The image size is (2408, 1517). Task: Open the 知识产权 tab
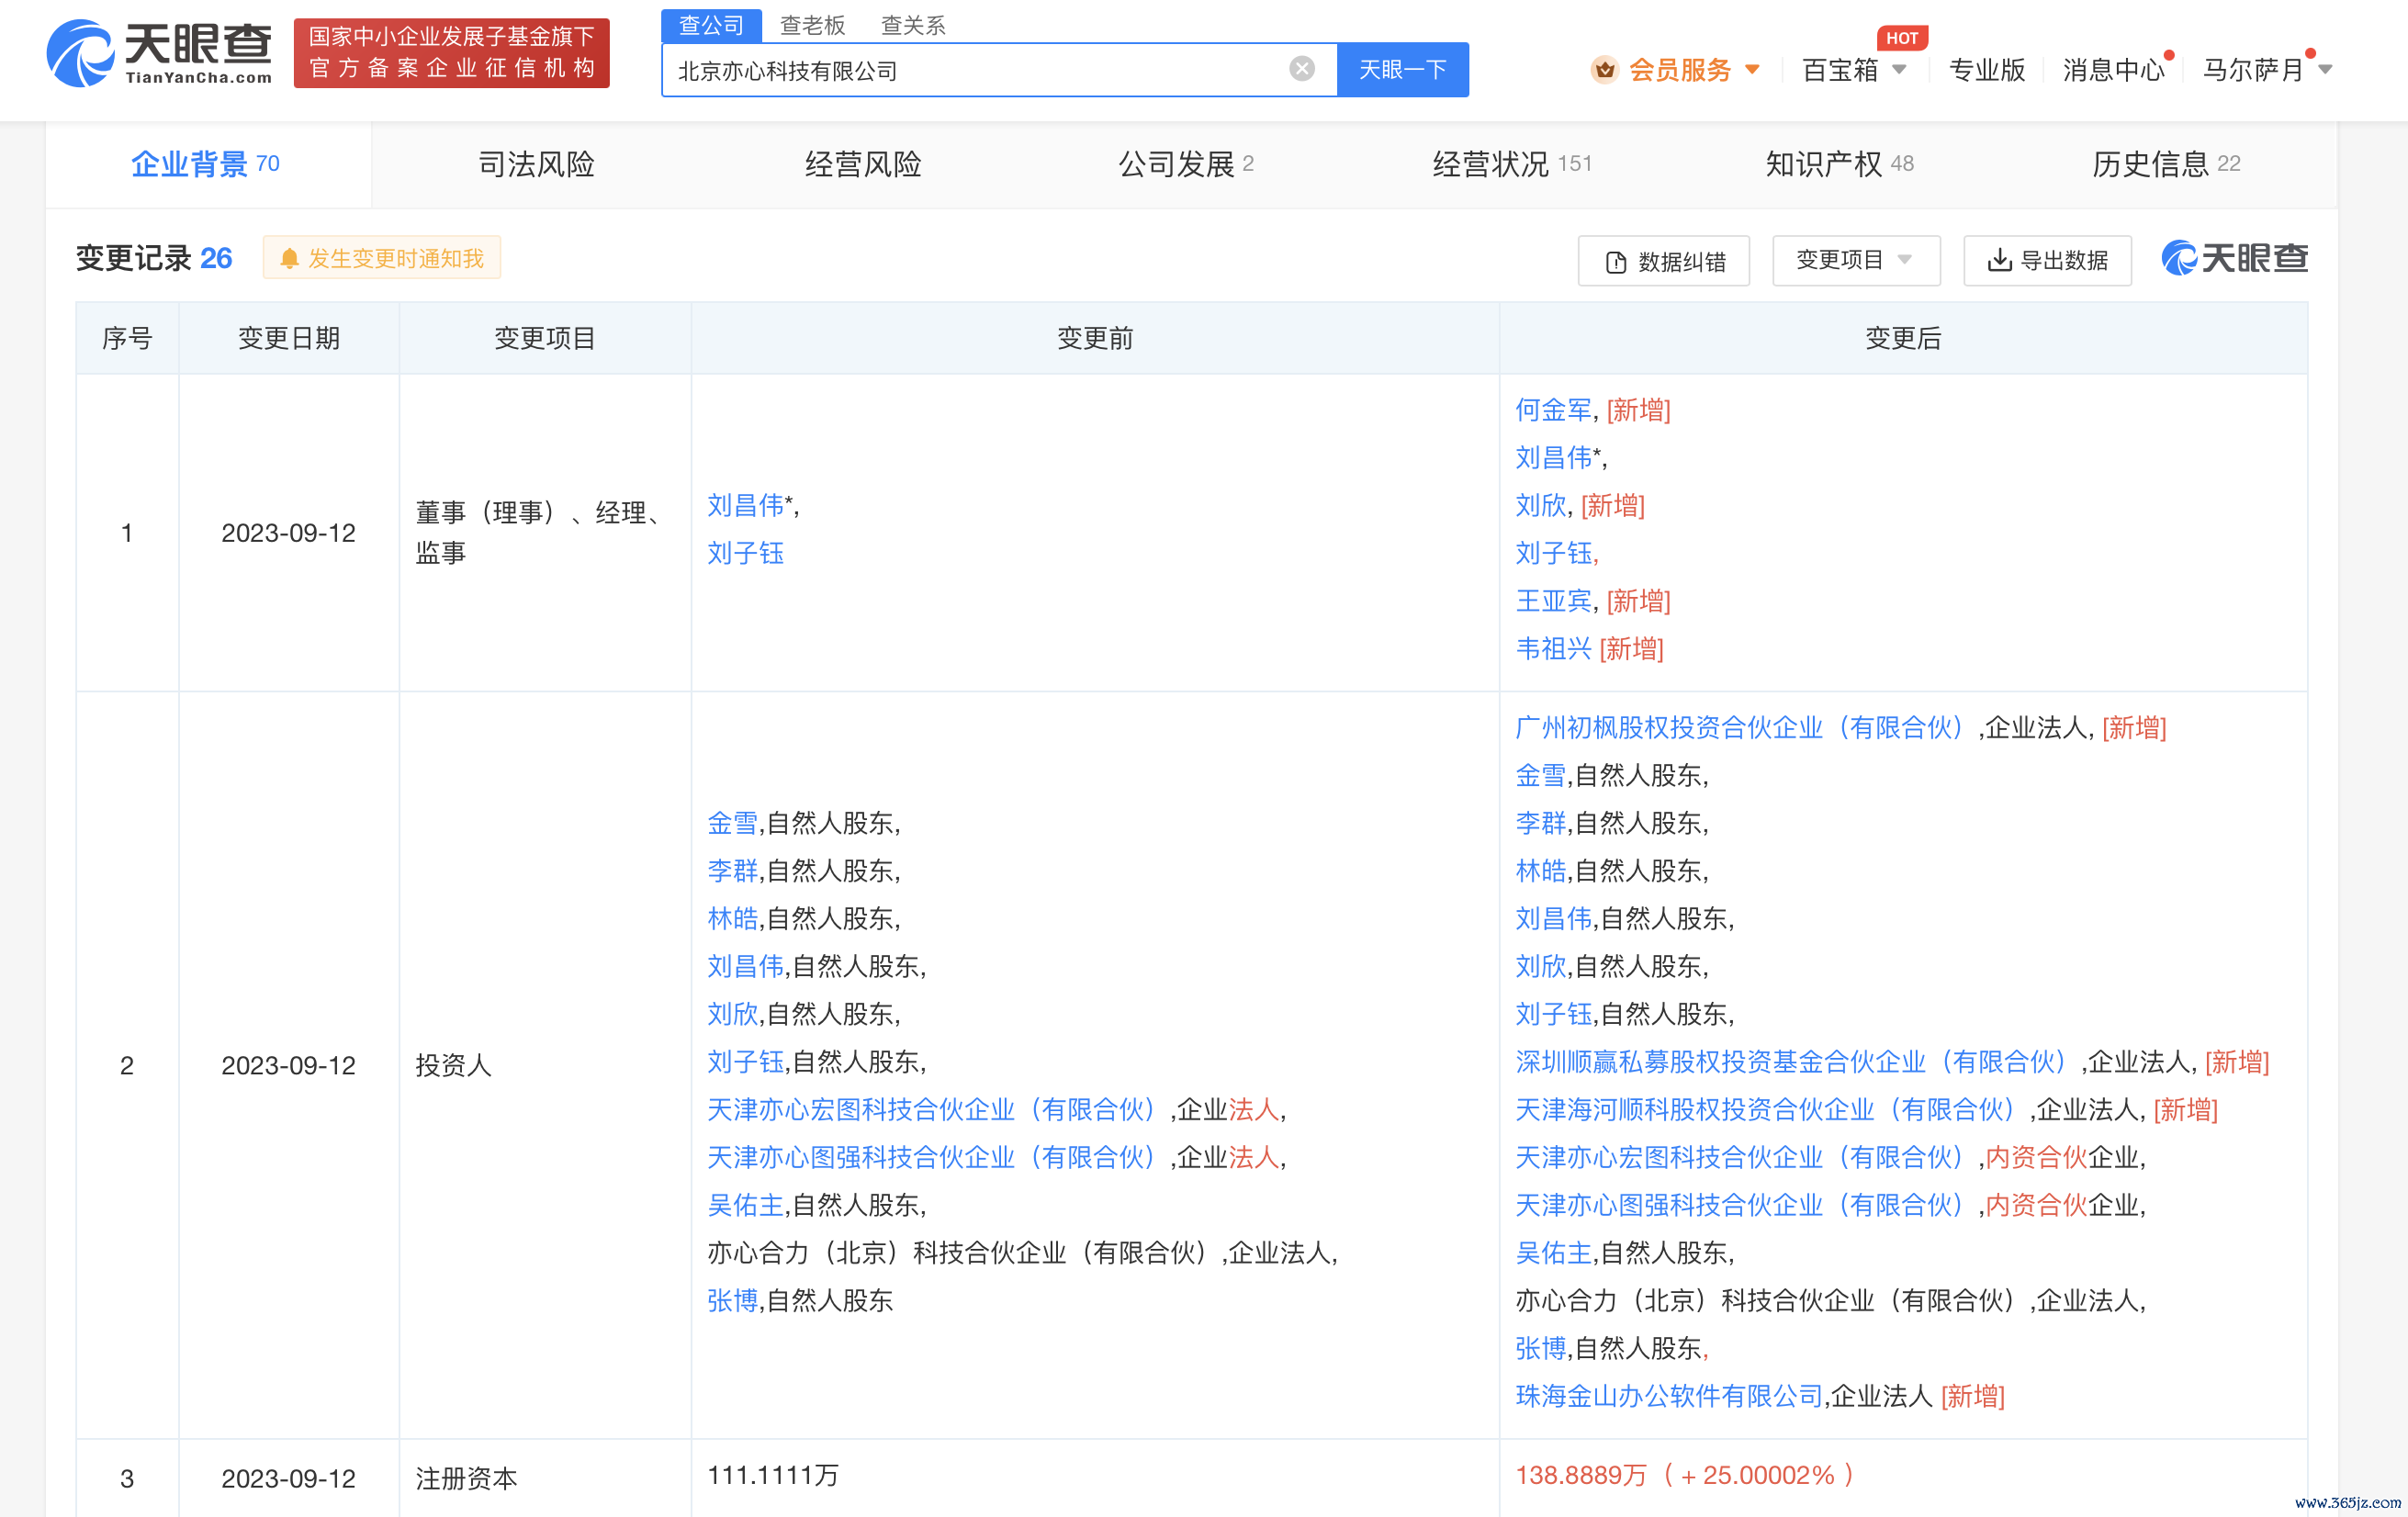[1839, 164]
